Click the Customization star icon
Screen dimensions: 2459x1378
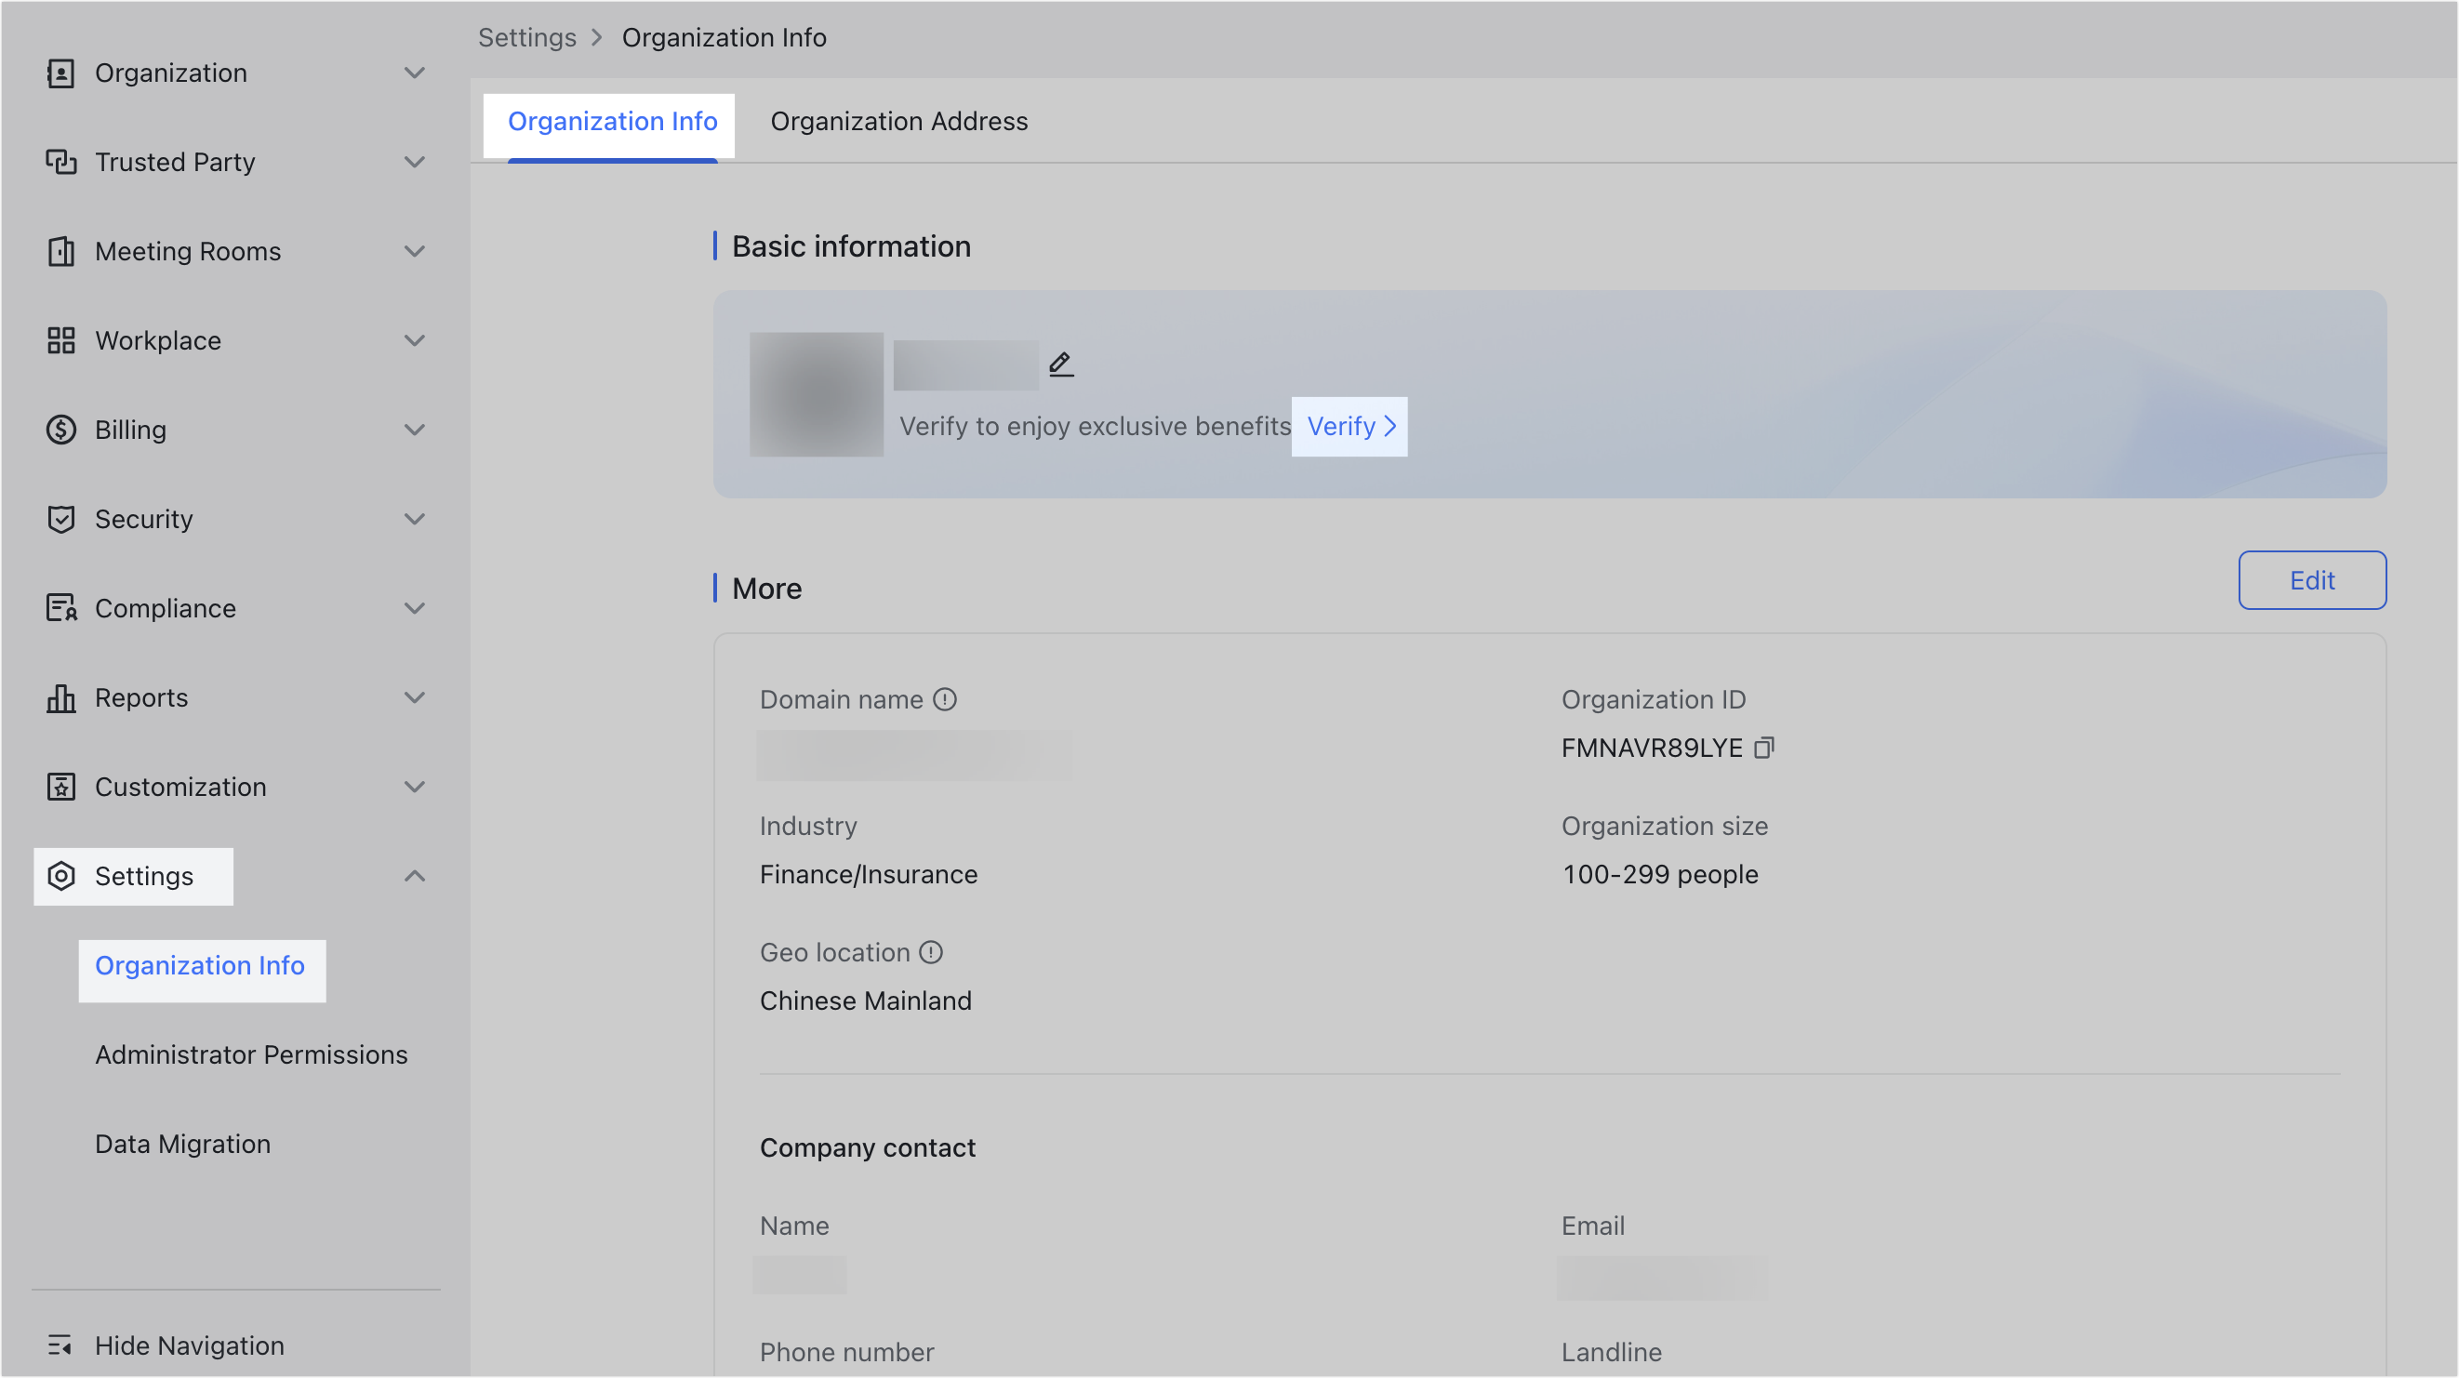pos(61,787)
